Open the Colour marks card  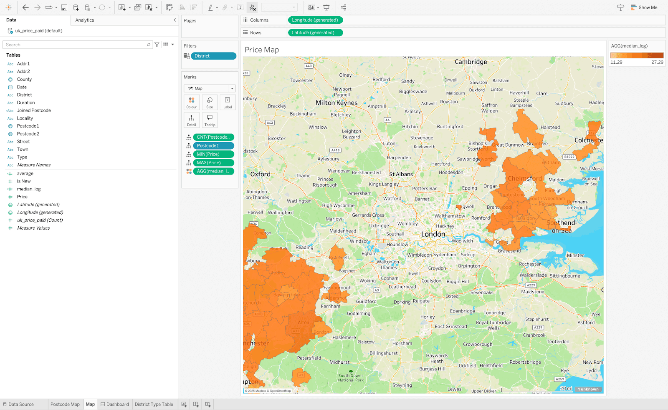tap(192, 102)
